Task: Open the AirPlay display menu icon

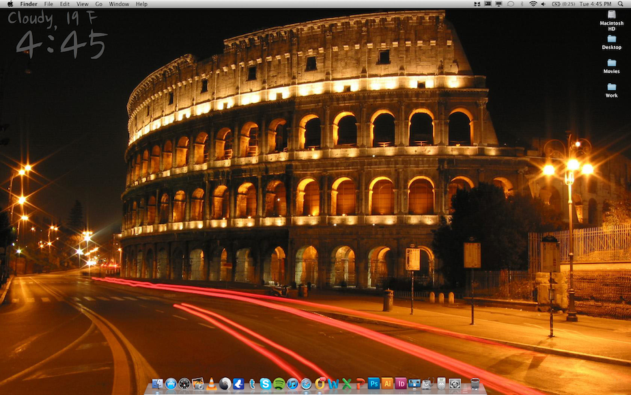Action: 499,4
